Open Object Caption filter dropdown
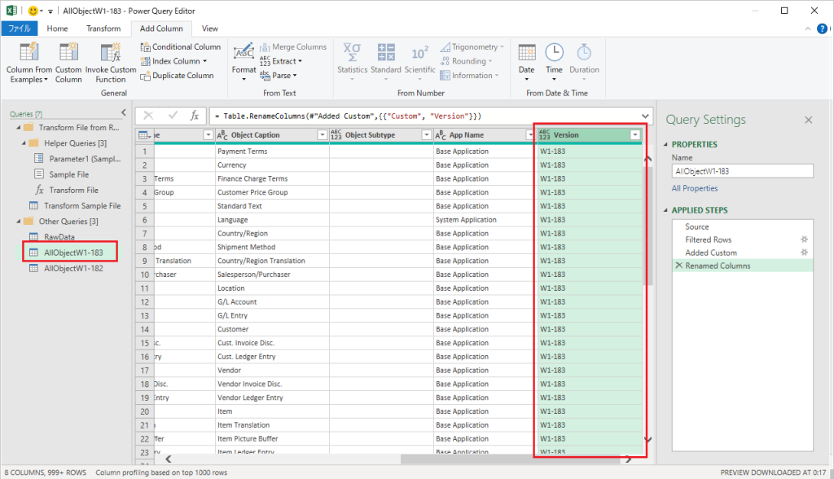 tap(322, 135)
